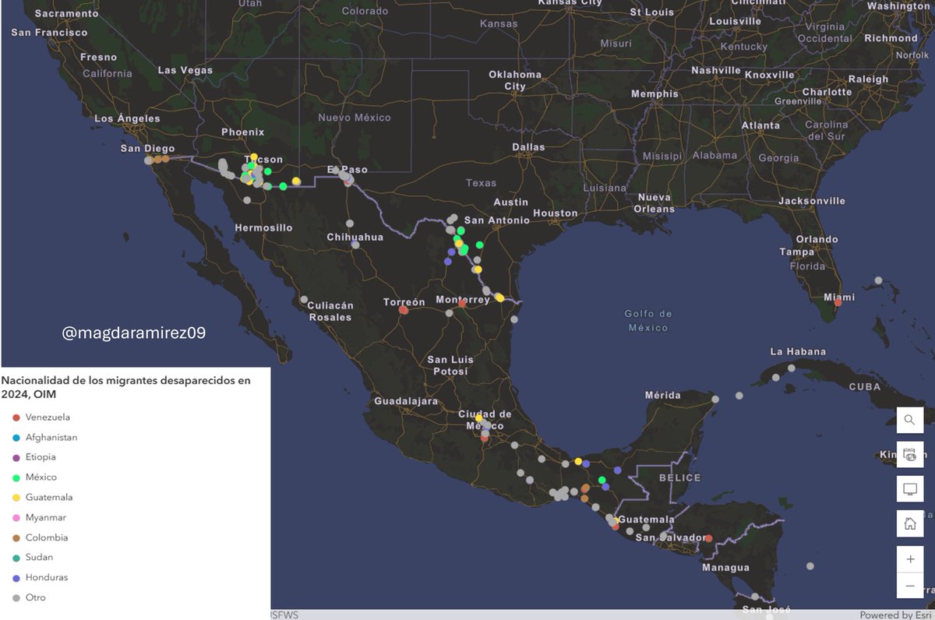
Task: Select the gray point southeast of Managua
Action: pyautogui.click(x=810, y=566)
